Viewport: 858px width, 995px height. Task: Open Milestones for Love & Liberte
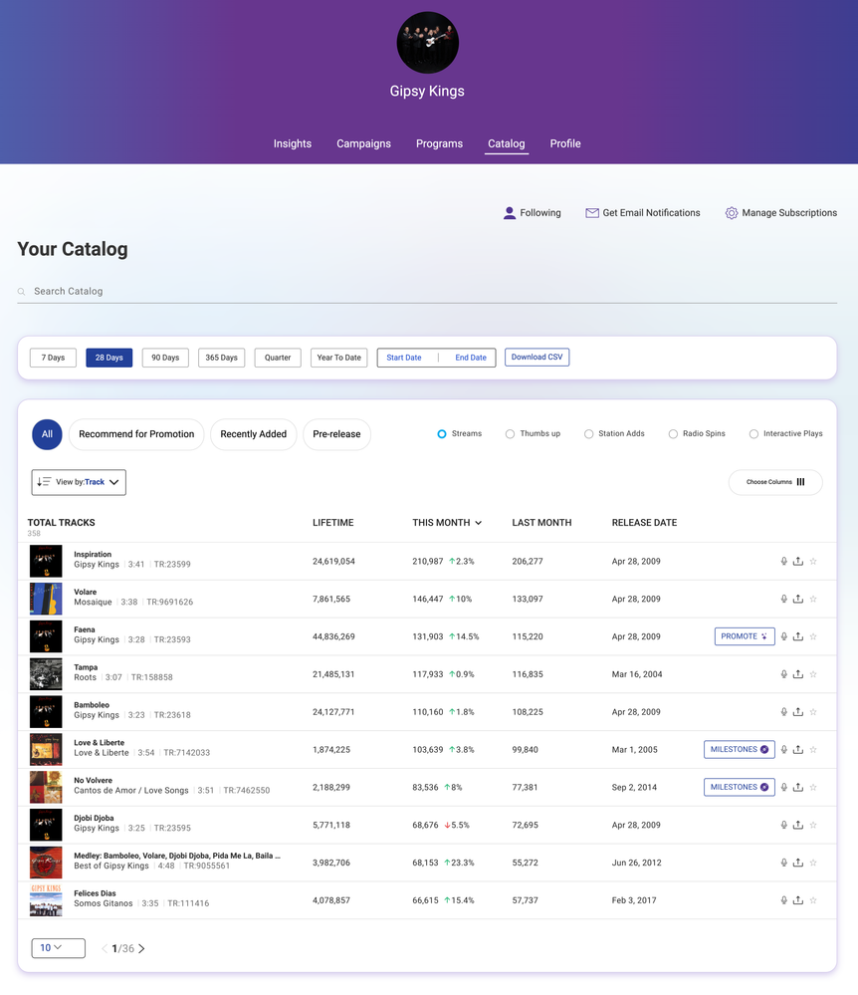[740, 749]
